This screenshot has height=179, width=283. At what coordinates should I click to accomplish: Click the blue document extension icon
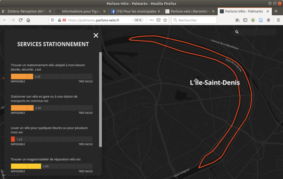[x=261, y=20]
